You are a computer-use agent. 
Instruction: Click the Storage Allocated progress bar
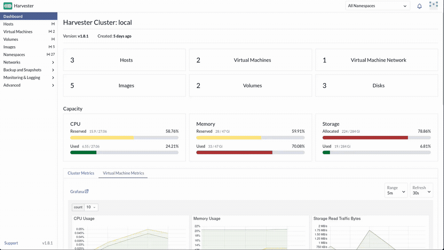(377, 138)
